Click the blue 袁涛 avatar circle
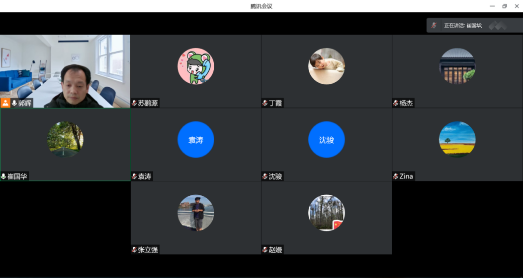 click(x=196, y=140)
